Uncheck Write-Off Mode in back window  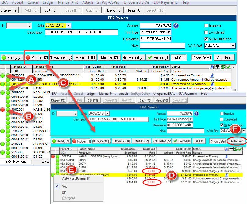[x=206, y=39]
